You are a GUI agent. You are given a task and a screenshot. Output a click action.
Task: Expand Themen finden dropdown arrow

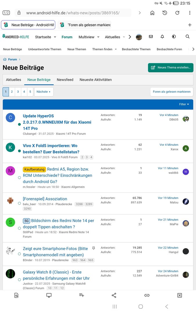point(116,49)
